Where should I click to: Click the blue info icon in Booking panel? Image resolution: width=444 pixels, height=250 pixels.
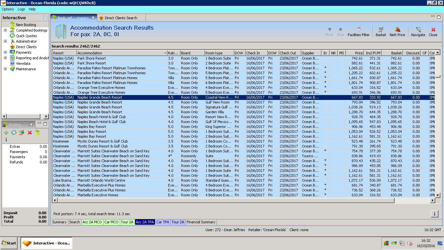click(6, 140)
